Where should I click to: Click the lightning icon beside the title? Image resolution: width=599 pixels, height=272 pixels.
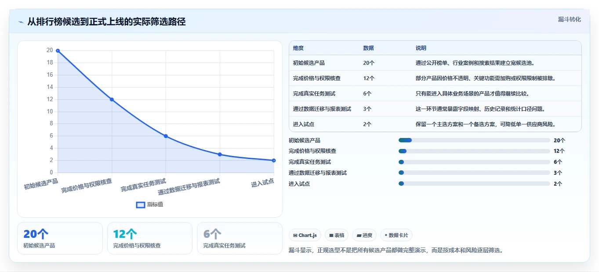pyautogui.click(x=21, y=22)
